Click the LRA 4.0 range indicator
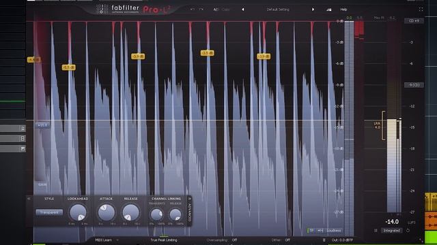 [377, 125]
